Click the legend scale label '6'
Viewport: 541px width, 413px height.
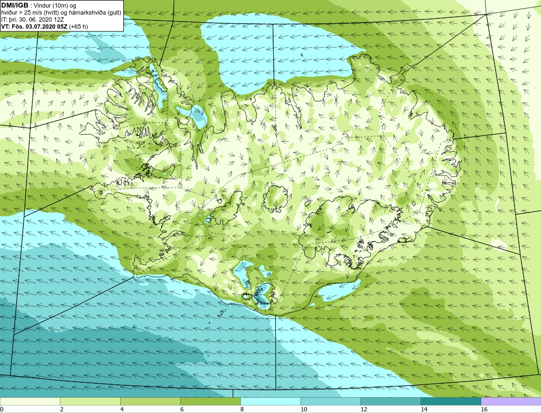182,410
